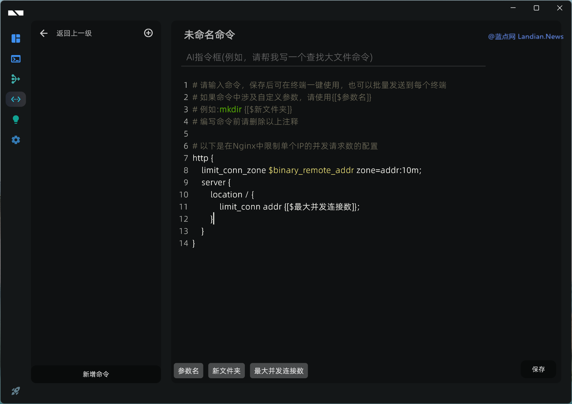572x404 pixels.
Task: Select the 新文件夹 parameter tag
Action: pos(226,371)
